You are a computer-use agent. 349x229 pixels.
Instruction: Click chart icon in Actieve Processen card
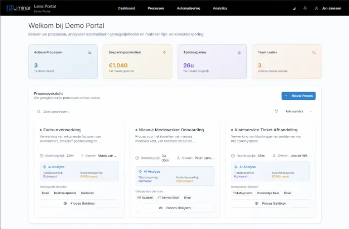coord(90,52)
